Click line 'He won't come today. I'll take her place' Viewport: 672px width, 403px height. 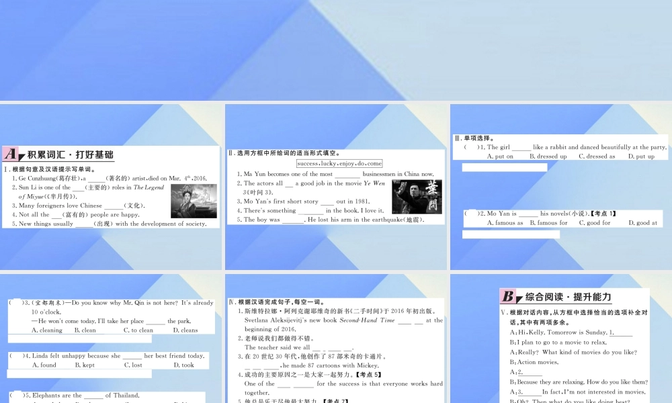click(111, 321)
